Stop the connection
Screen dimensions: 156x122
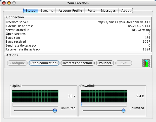point(44,63)
